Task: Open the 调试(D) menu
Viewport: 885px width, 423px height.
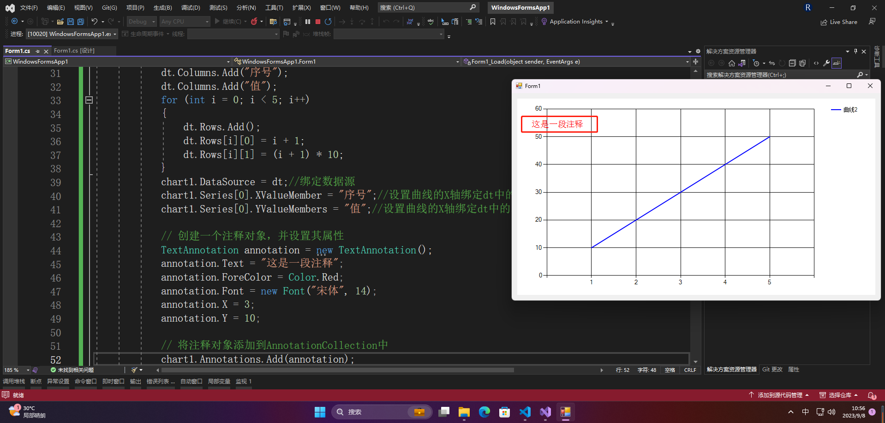Action: coord(191,8)
